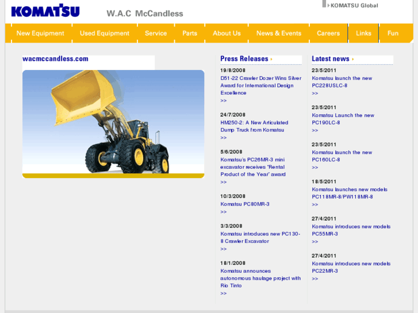Click the wheel loader banner image

click(113, 124)
